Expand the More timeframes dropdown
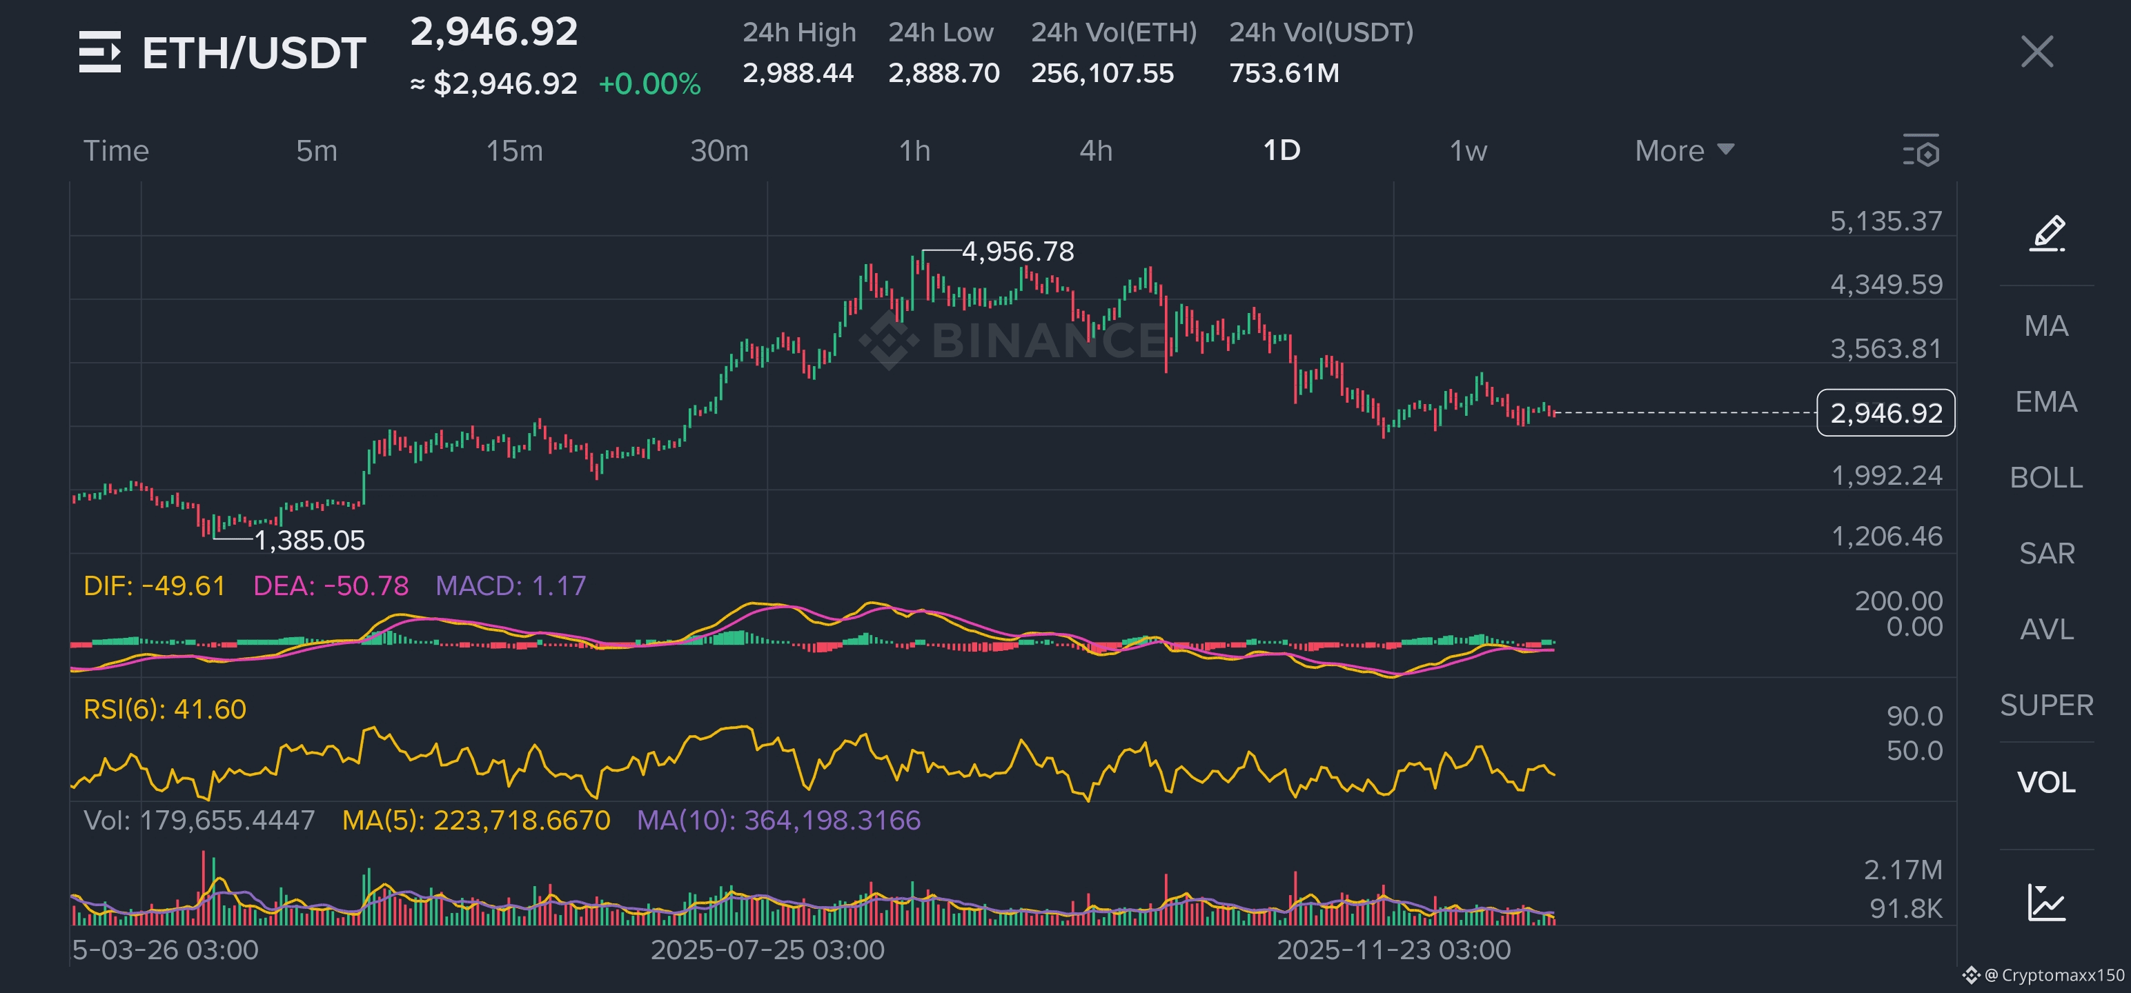Image resolution: width=2131 pixels, height=993 pixels. pos(1683,150)
